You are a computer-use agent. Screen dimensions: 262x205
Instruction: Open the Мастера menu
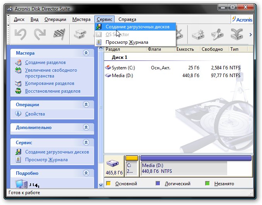(81, 19)
